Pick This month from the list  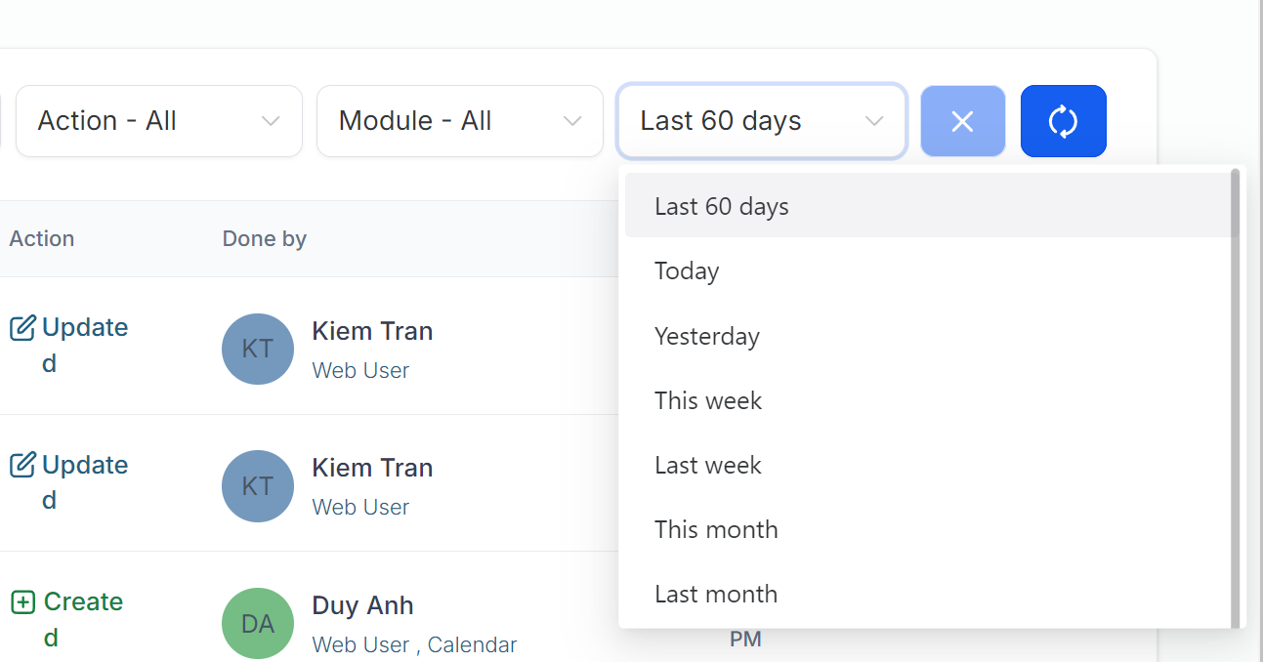(x=927, y=529)
